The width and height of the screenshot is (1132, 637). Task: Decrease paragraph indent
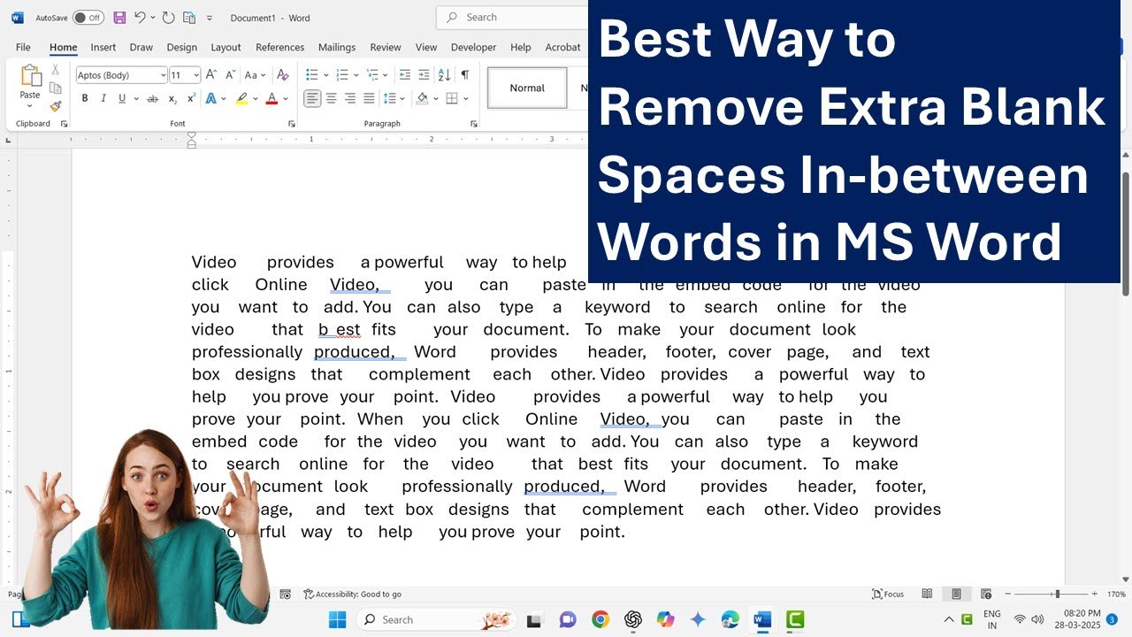pyautogui.click(x=405, y=75)
